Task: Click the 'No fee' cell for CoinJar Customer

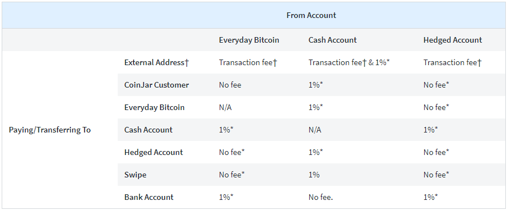Action: point(230,85)
